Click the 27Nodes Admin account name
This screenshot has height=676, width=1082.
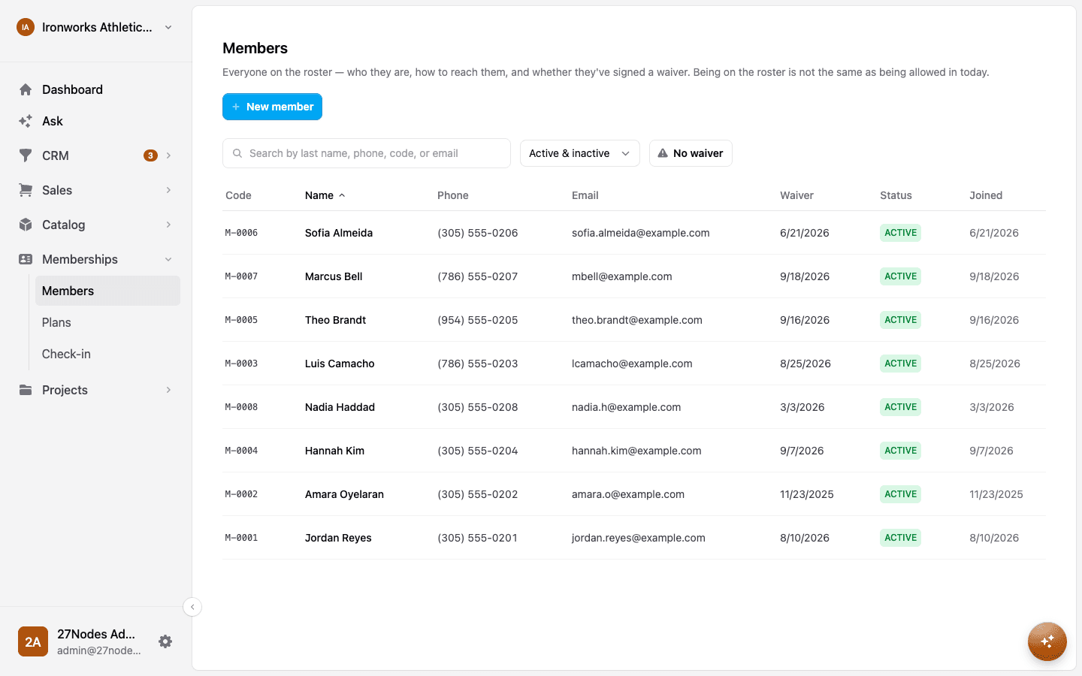pyautogui.click(x=96, y=634)
